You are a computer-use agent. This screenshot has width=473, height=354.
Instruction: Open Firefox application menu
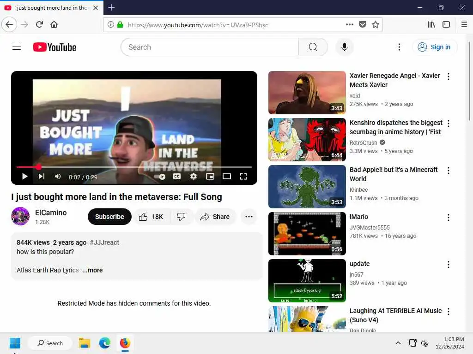[x=464, y=24]
